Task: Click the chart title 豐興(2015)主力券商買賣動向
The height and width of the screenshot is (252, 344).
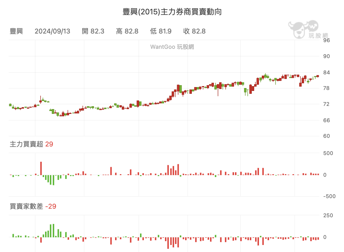Action: (172, 11)
